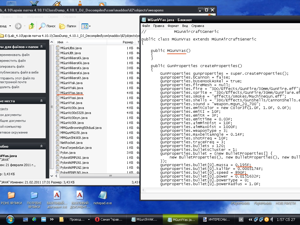300x225 pixels.
Task: Select the Pylon.java file in list
Action: [68, 153]
